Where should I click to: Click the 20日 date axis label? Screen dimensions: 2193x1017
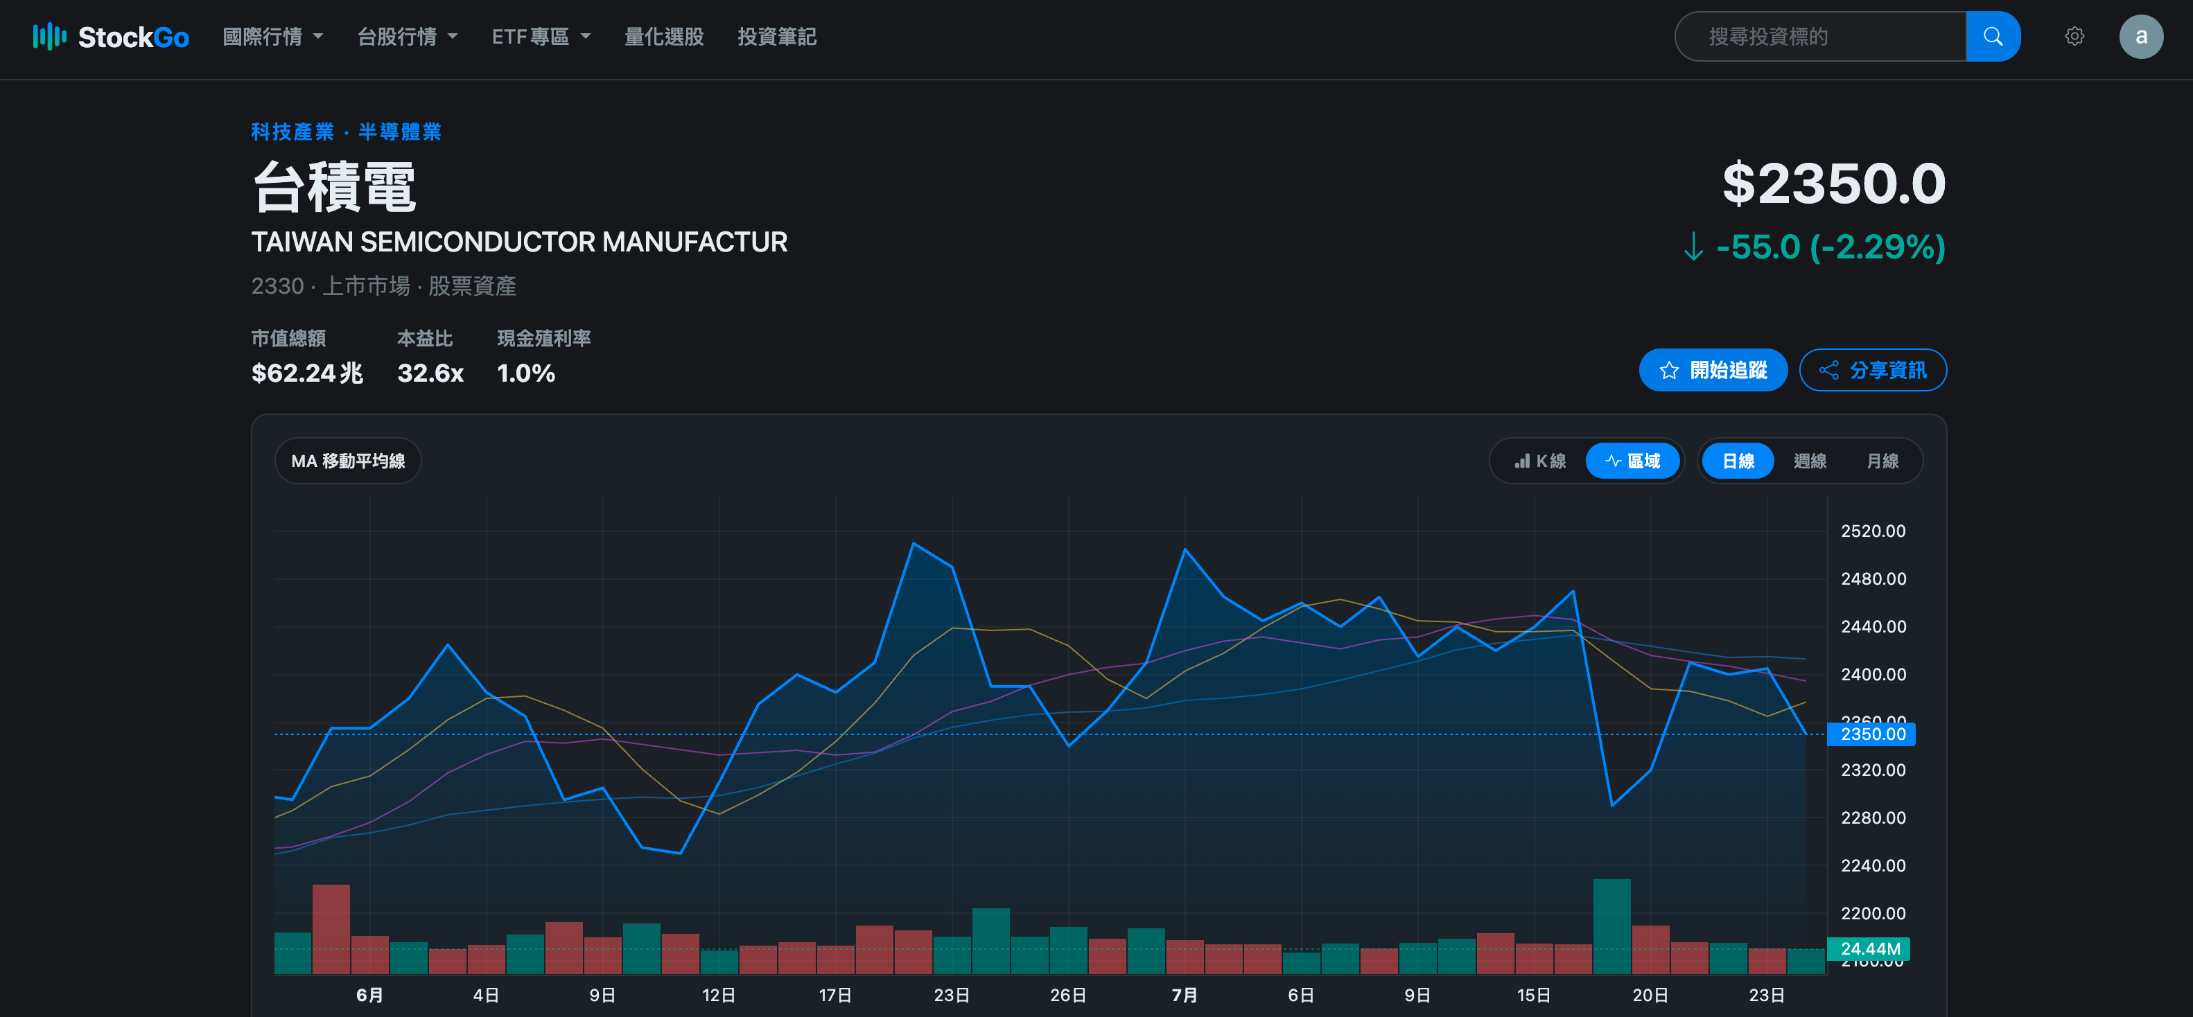1650,996
